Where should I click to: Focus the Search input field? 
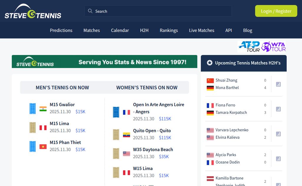point(158,11)
